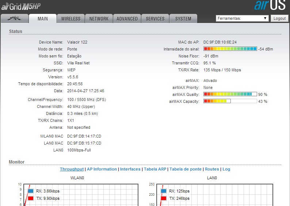Screen dimensions: 290x206
Task: Select LAN0 'RX: 125bps' label
Action: [x=179, y=191]
